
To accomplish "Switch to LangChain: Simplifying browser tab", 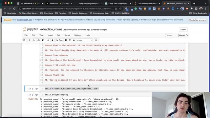I will pyautogui.click(x=117, y=4).
